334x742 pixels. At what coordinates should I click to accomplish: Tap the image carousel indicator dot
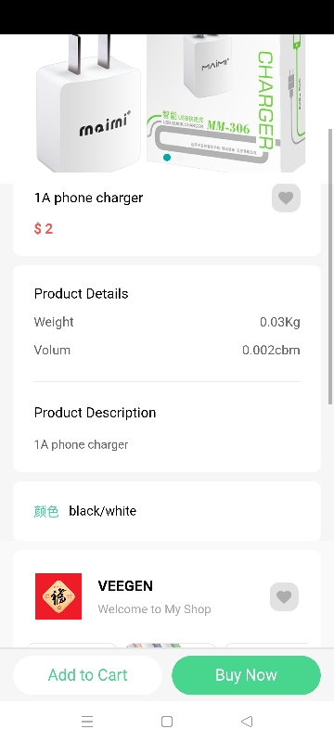coord(166,157)
